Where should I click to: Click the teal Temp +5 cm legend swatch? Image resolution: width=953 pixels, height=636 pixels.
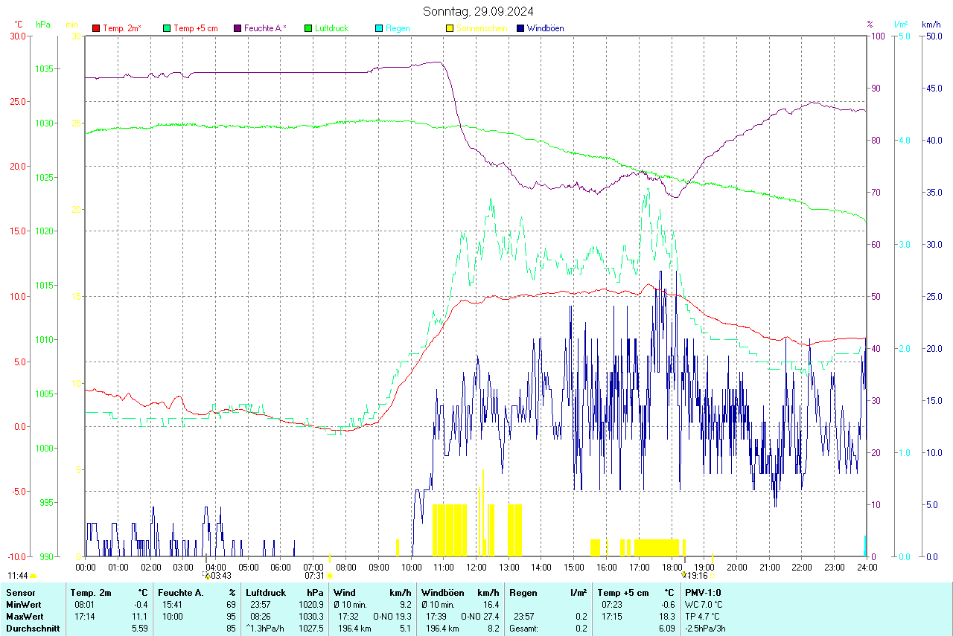pyautogui.click(x=167, y=28)
